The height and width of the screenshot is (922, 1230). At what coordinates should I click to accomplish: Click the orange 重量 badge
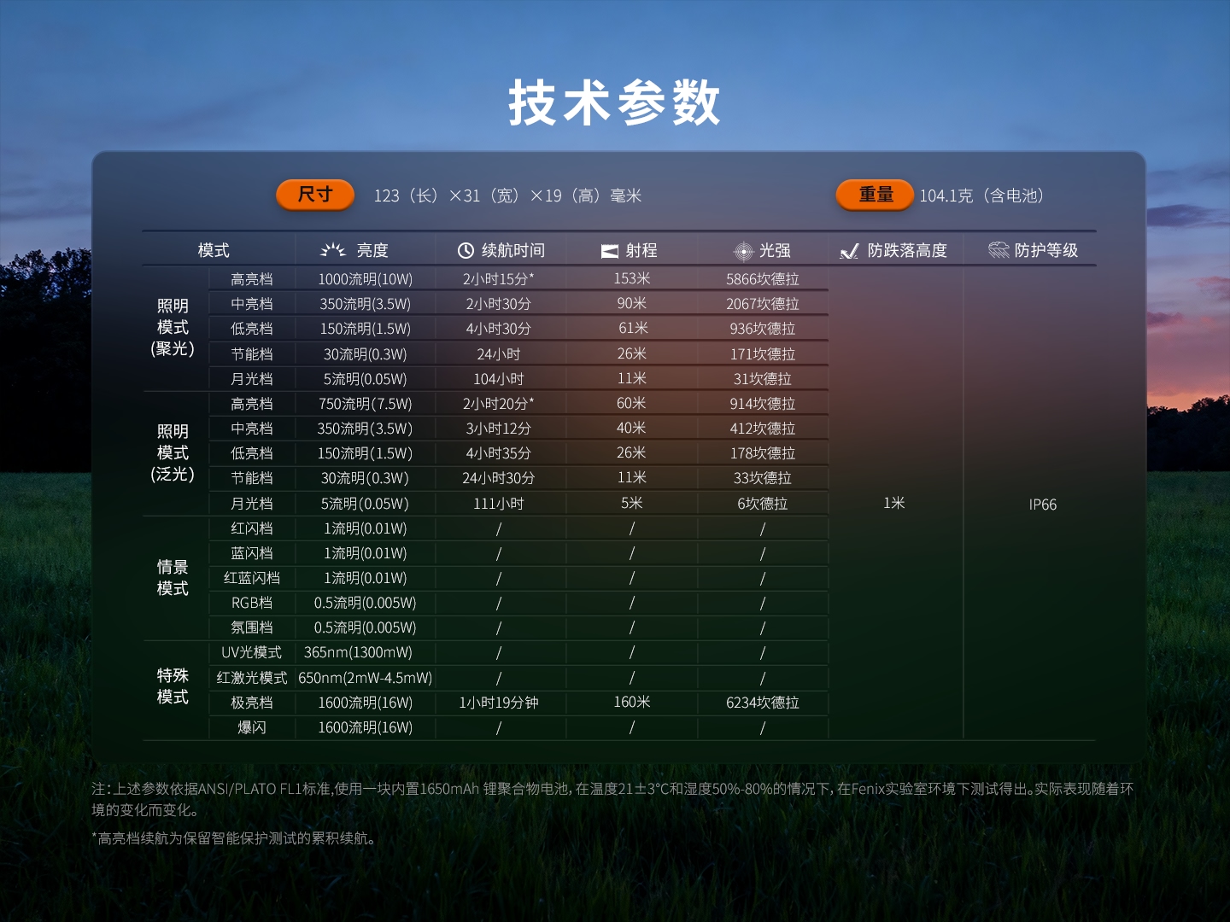click(876, 195)
